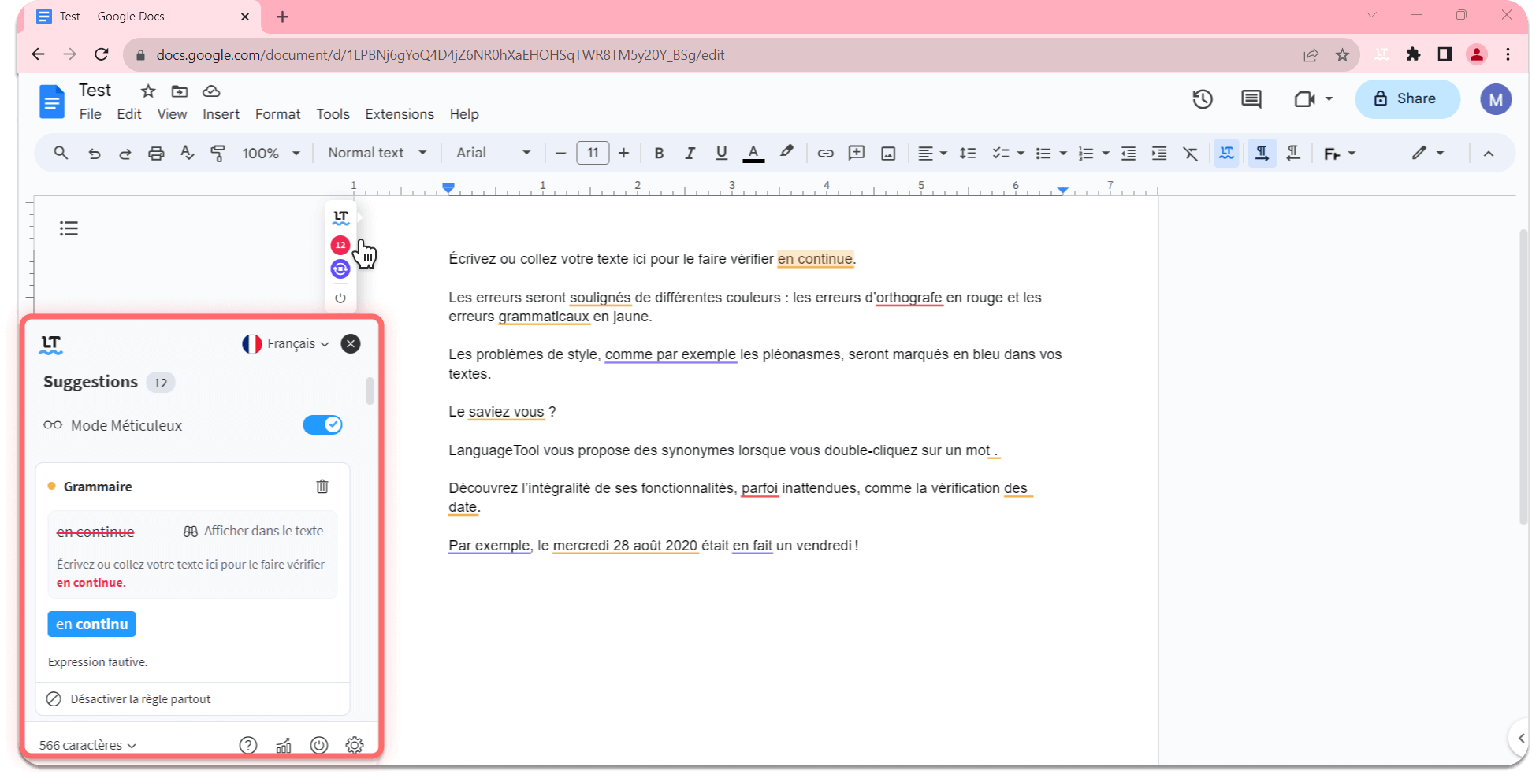Open the highlight color tool
Screen dimensions: 1532x778
[786, 152]
